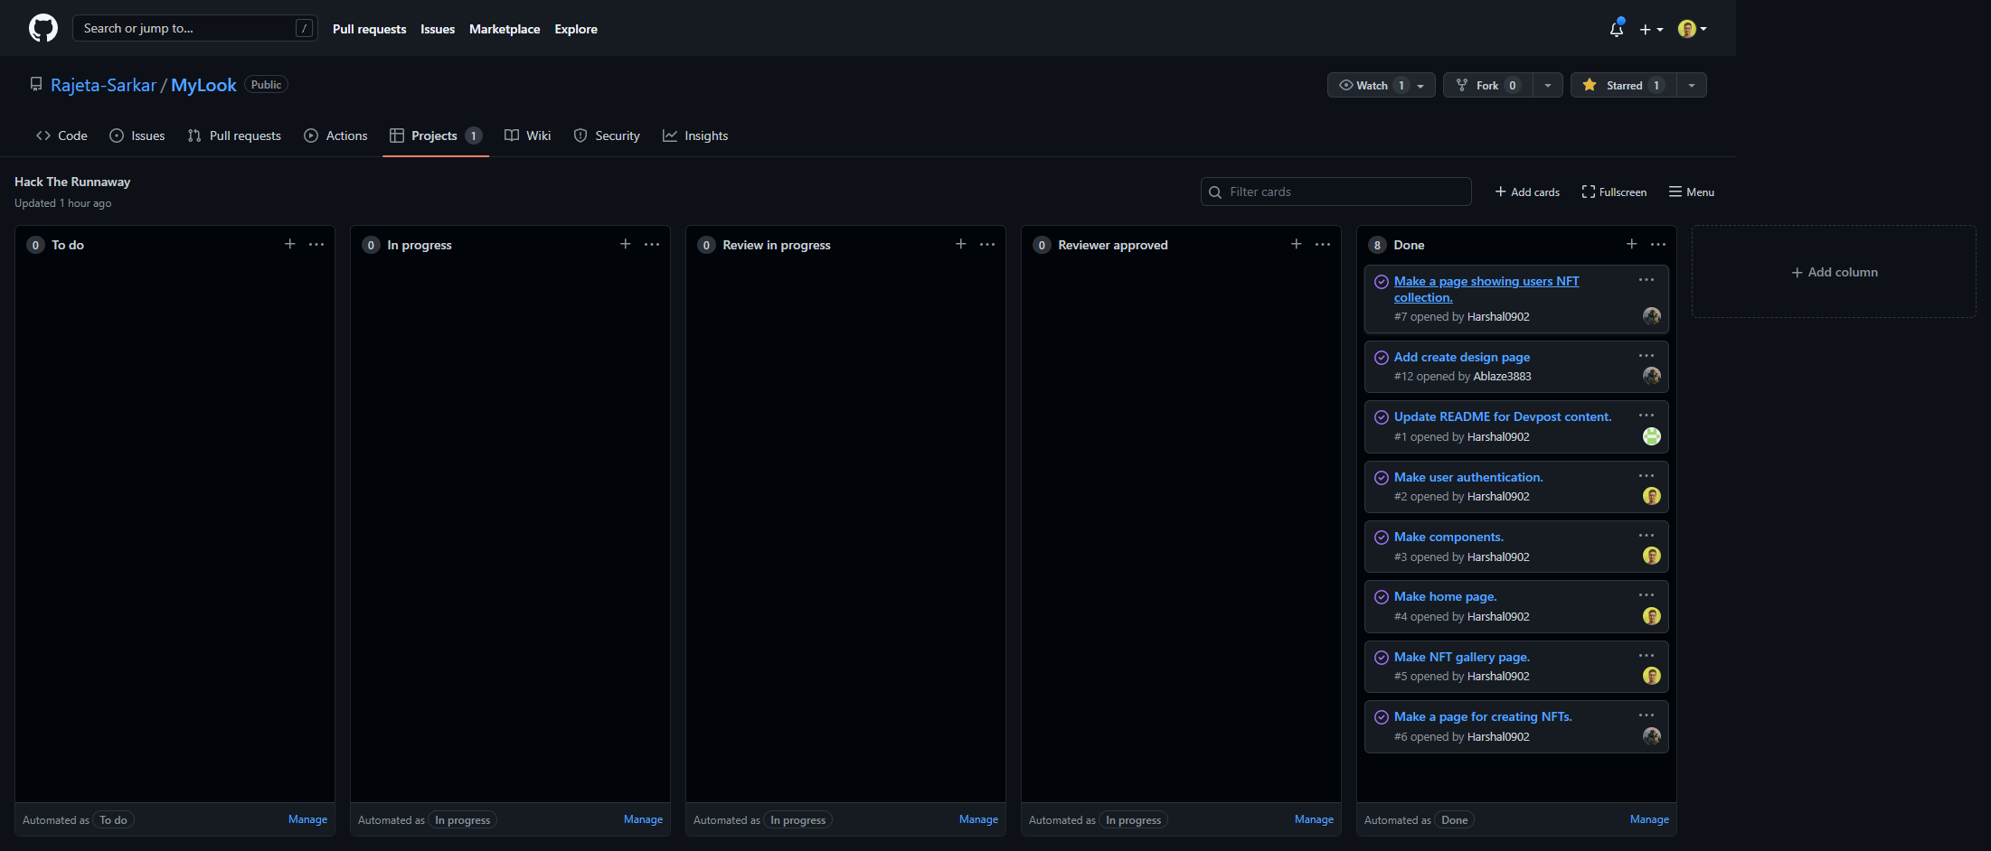Open the To do column options menu
Screen dimensions: 1991x851
(x=316, y=244)
